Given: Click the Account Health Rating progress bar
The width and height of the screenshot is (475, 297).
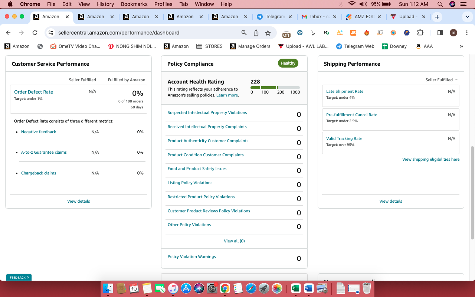Looking at the screenshot, I should 275,88.
